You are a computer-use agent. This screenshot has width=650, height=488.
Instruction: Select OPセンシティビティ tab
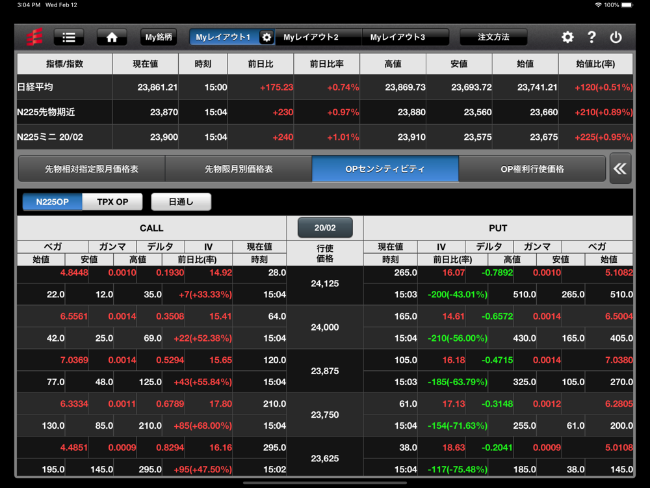(385, 169)
